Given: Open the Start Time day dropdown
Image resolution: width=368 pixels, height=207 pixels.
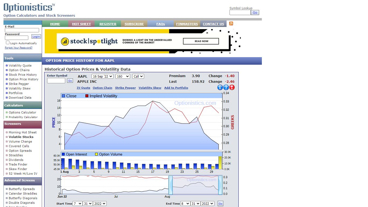Looking at the screenshot, I should coord(88,203).
